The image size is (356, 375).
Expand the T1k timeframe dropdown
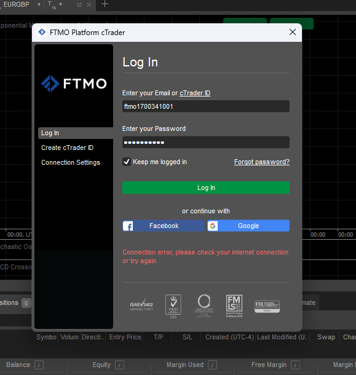[60, 4]
